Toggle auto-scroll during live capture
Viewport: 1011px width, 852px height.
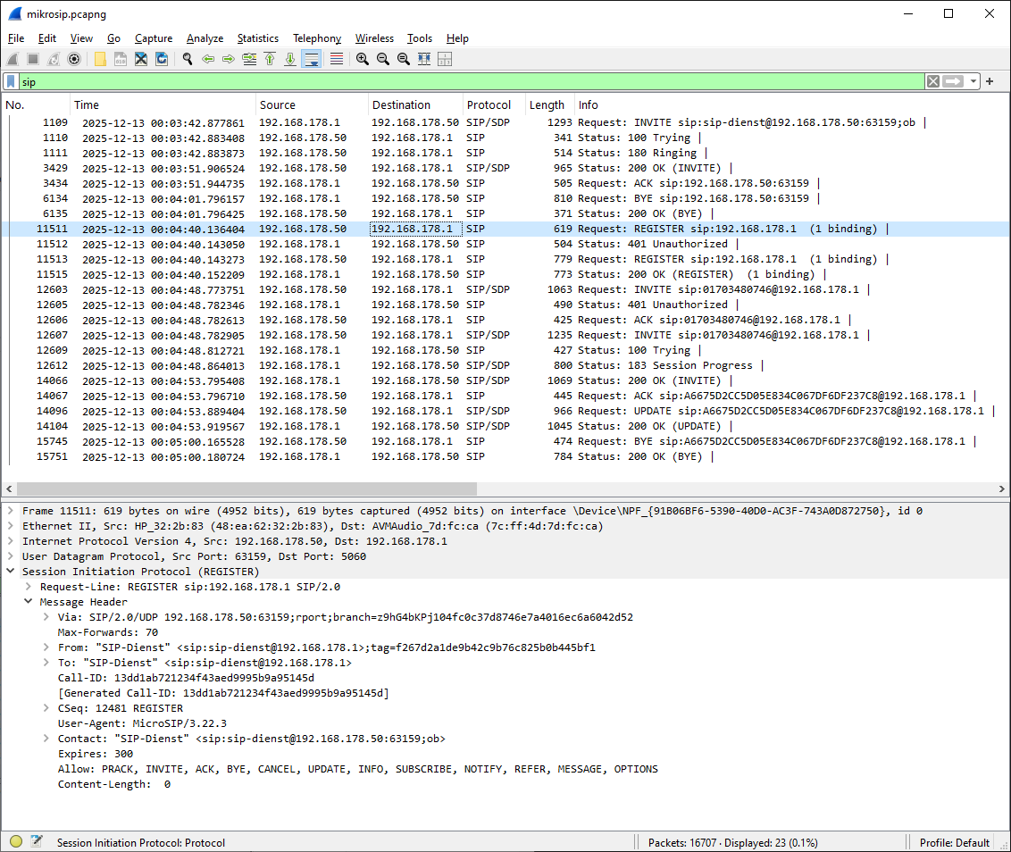click(312, 59)
